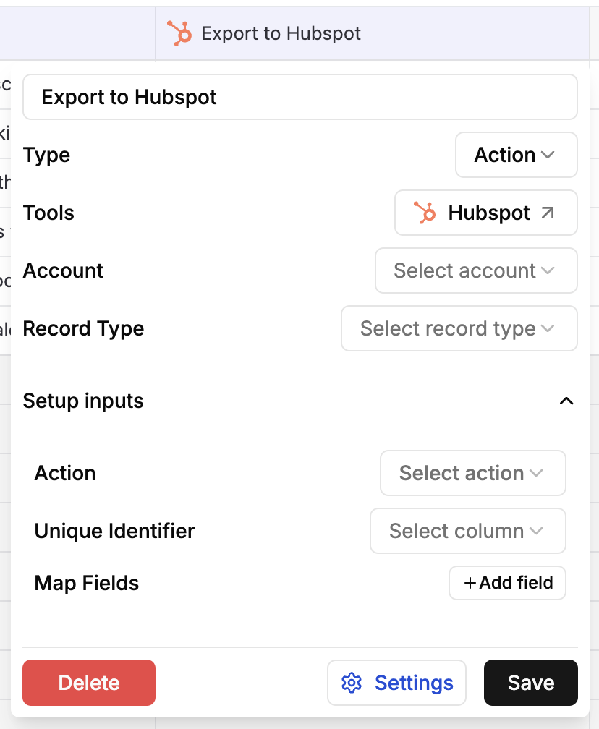This screenshot has height=729, width=599.
Task: Open the Export to Hubspot column header
Action: [372, 33]
